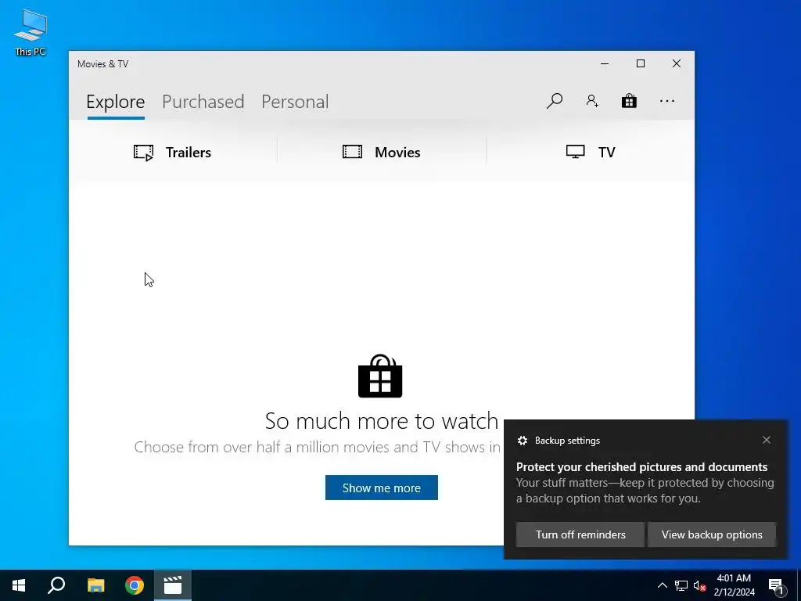Dismiss the Backup settings notification
Image resolution: width=801 pixels, height=601 pixels.
[x=767, y=440]
